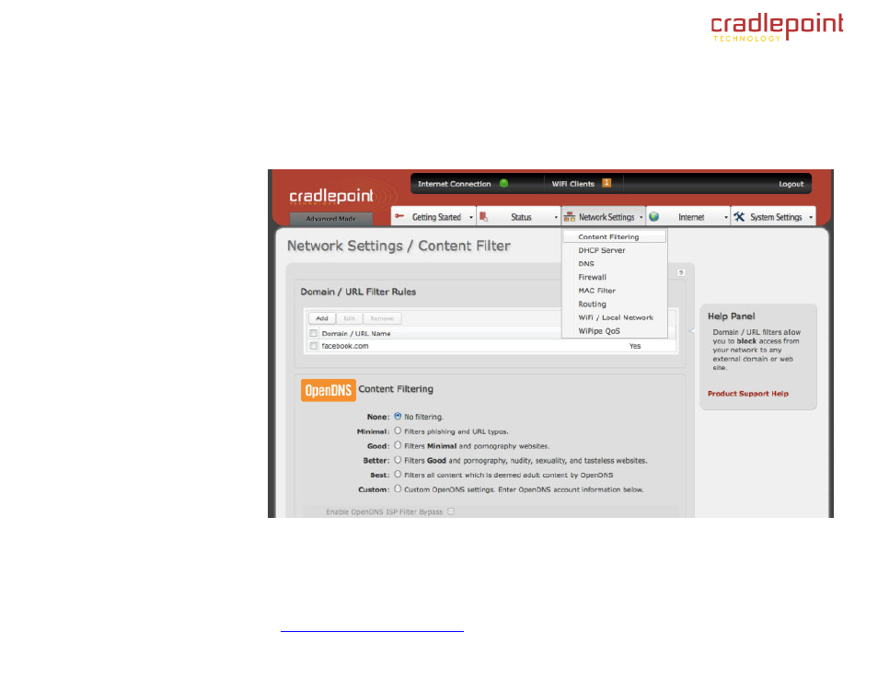878x678 pixels.
Task: Check the facebook.com rule checkbox
Action: [x=314, y=346]
